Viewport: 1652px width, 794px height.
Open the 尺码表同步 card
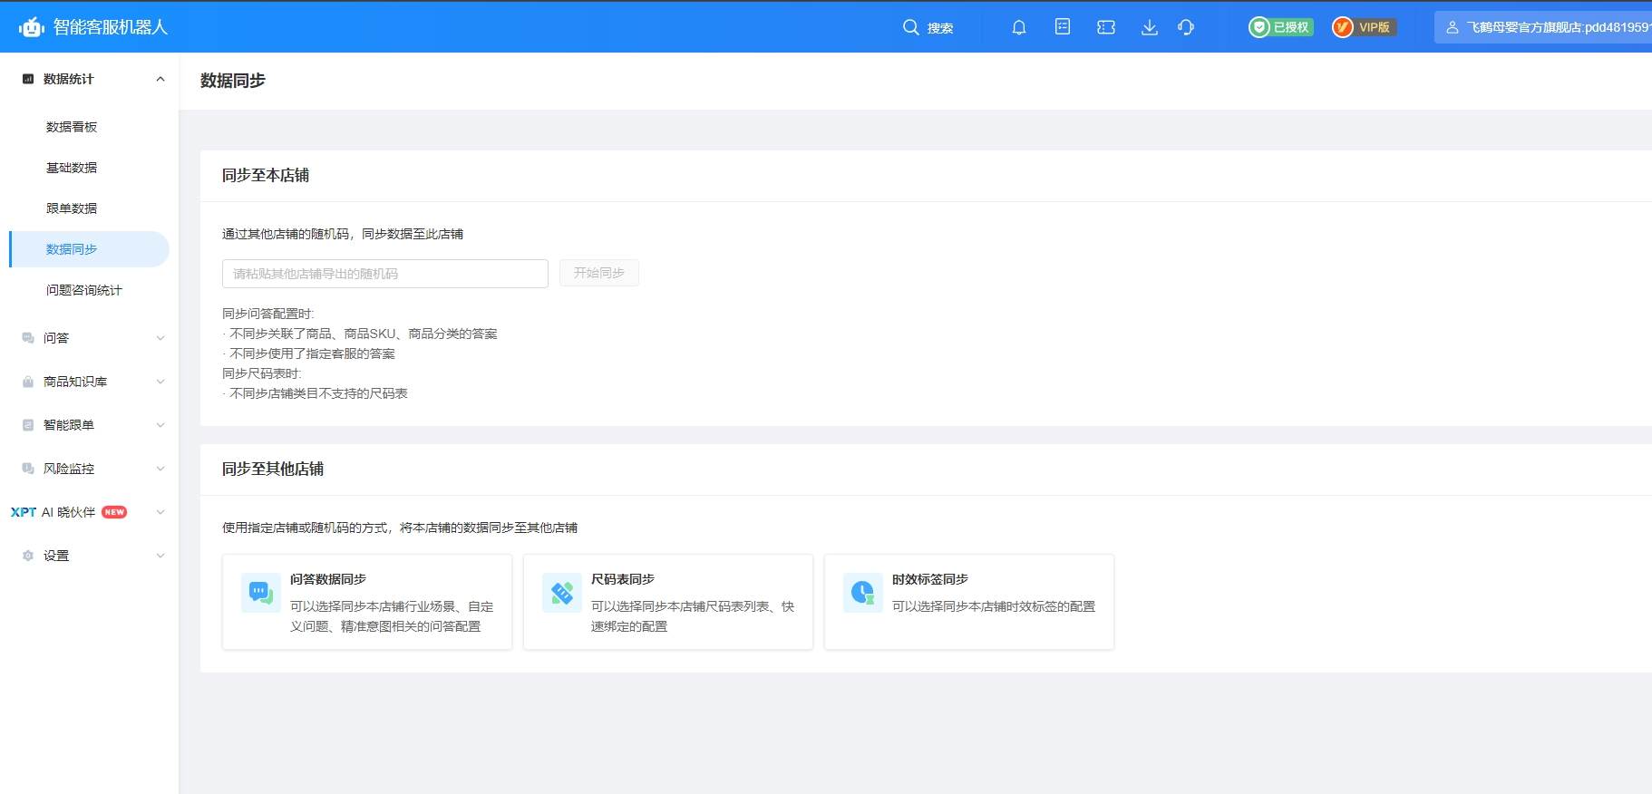tap(668, 602)
